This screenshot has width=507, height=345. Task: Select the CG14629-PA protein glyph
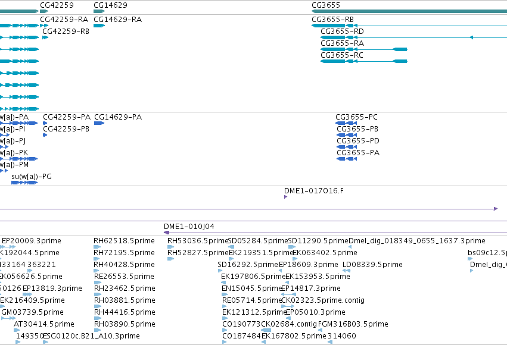(x=99, y=123)
